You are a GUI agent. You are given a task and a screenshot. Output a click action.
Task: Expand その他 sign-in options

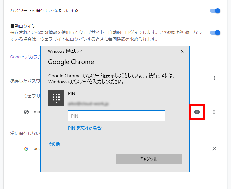point(54,144)
